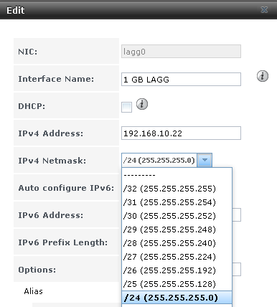Click the disabled NIC lagg0 field

tap(181, 52)
